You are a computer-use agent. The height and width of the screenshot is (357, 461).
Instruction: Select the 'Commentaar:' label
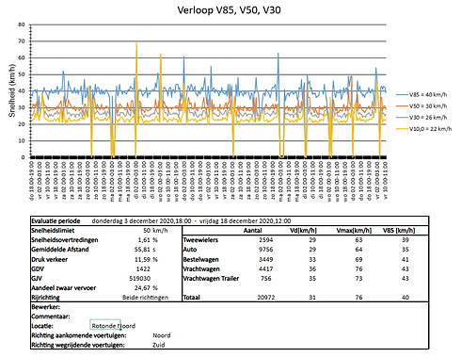[51, 316]
